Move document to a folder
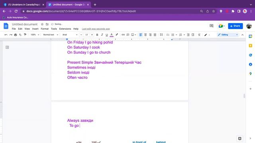This screenshot has width=255, height=143. [47, 24]
